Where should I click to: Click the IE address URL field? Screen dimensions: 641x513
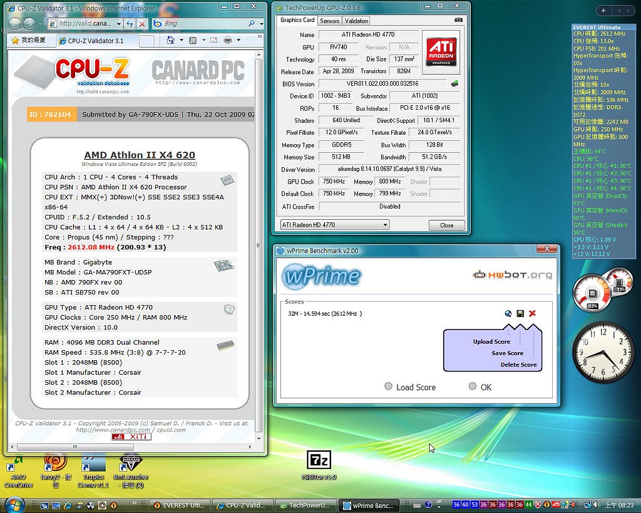[85, 24]
